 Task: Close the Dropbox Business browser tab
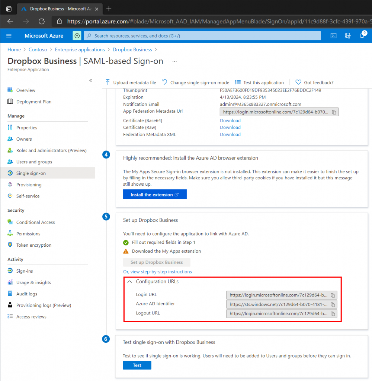(97, 9)
